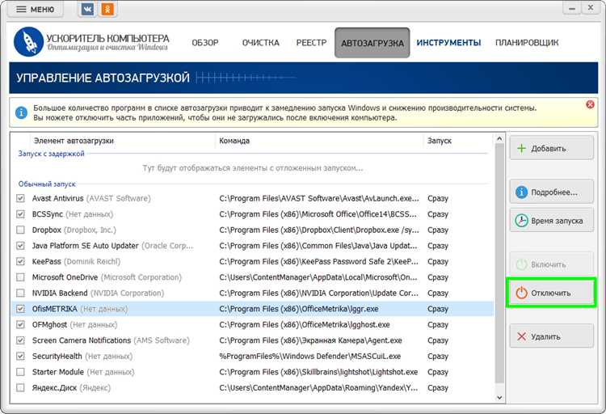The height and width of the screenshot is (414, 606).
Task: Click the Запуск с задержкой group header
Action: click(51, 154)
